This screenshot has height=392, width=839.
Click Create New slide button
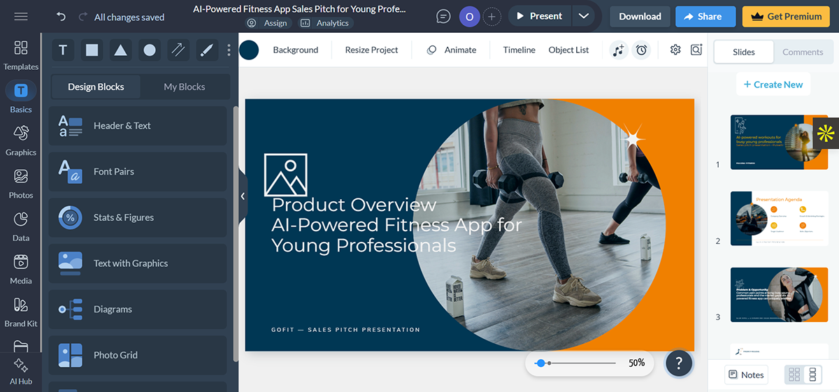tap(773, 85)
